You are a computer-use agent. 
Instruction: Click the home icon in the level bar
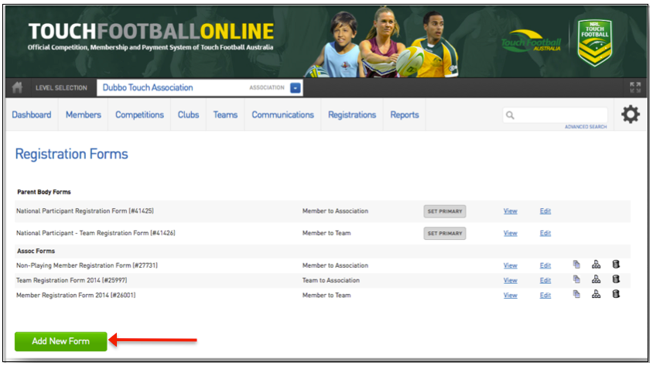point(18,88)
